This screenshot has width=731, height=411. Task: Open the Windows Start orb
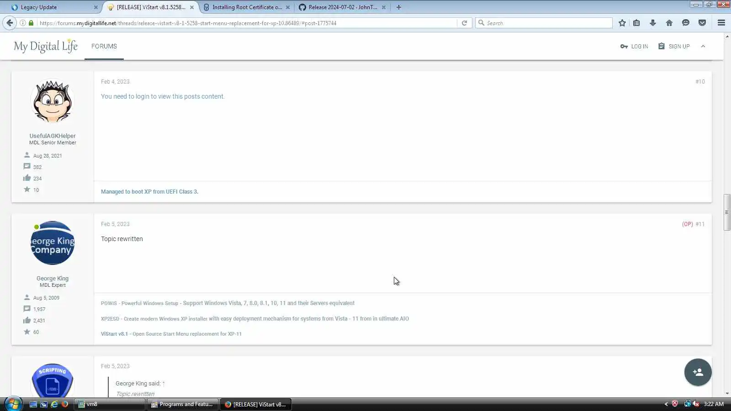pos(13,404)
